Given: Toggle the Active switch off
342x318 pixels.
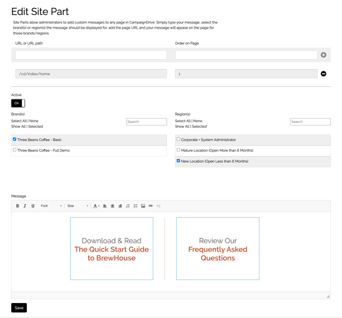Looking at the screenshot, I should point(18,103).
